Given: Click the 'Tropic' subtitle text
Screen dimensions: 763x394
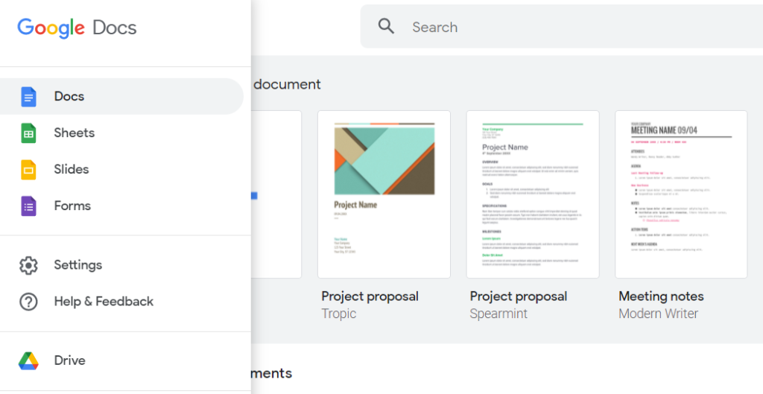Looking at the screenshot, I should (339, 314).
